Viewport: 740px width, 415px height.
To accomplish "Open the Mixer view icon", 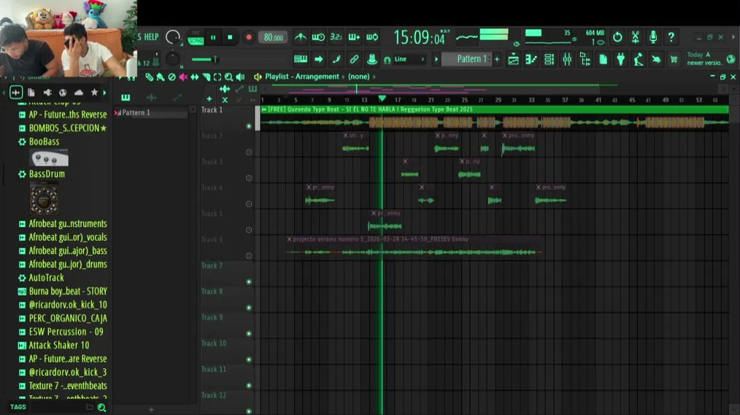I will click(x=567, y=59).
